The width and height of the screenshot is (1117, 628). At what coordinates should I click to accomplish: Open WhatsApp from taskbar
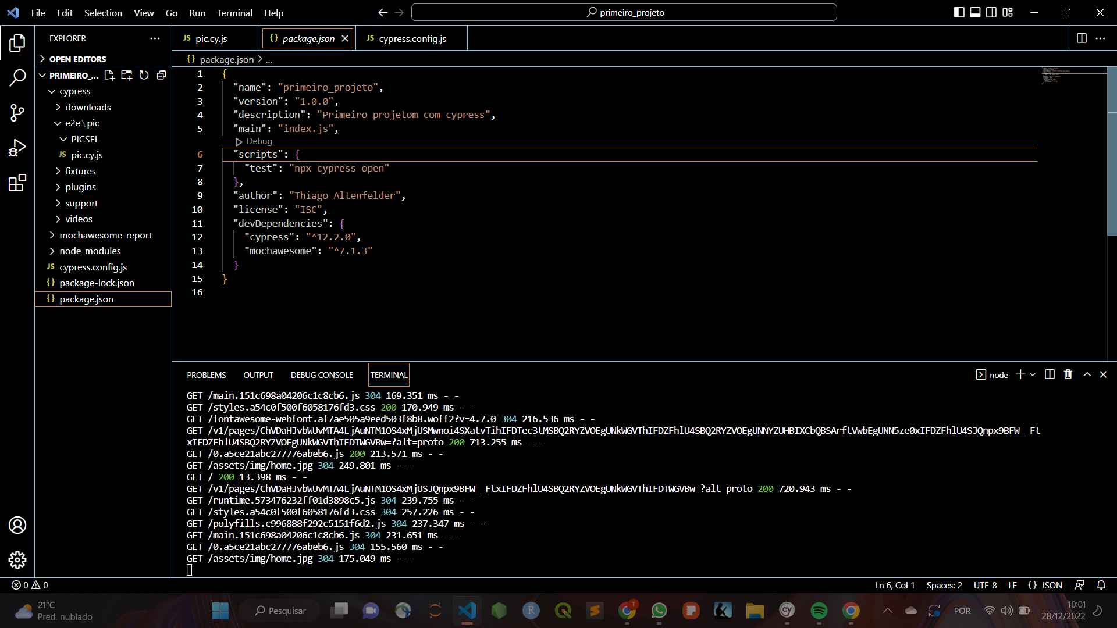659,611
